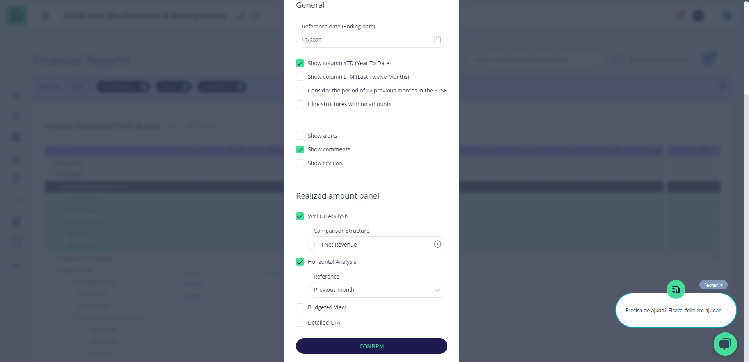The height and width of the screenshot is (362, 749).
Task: Confirm the report settings
Action: [x=371, y=346]
